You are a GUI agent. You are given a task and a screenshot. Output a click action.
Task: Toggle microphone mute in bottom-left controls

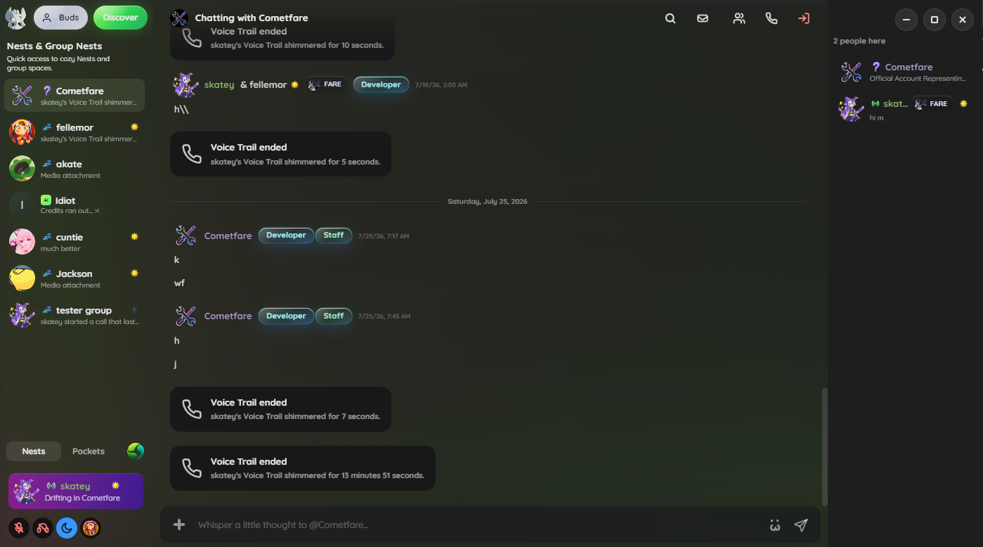pos(20,528)
